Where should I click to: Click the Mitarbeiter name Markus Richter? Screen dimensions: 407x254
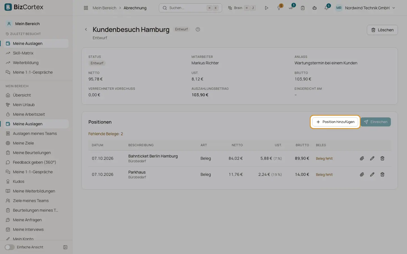click(205, 63)
